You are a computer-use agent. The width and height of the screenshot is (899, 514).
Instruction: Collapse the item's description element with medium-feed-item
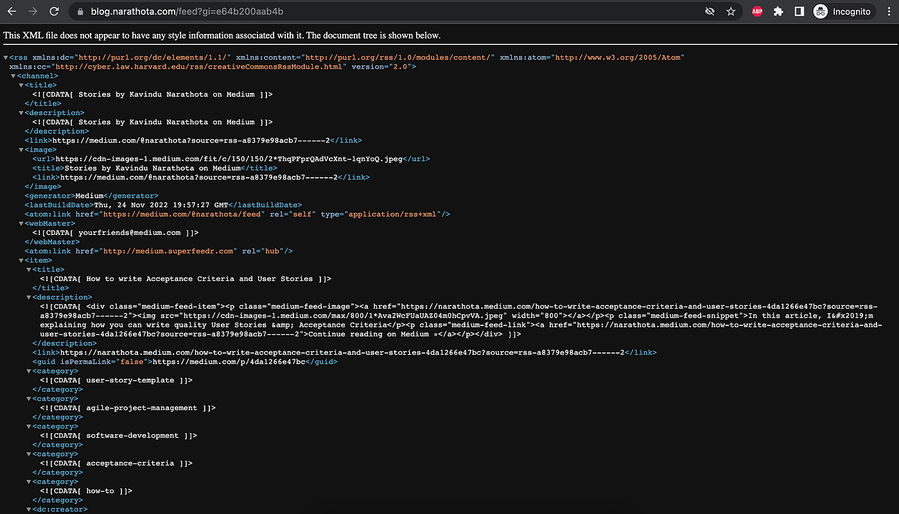29,298
